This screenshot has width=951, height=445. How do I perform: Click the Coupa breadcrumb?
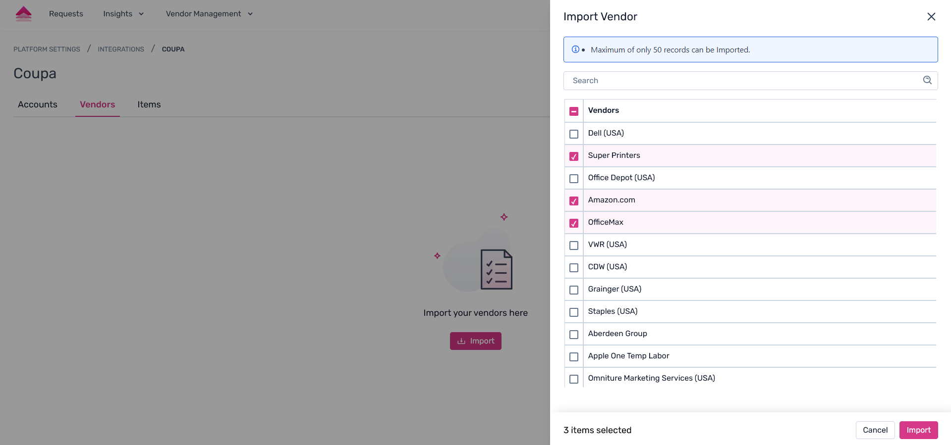[173, 49]
